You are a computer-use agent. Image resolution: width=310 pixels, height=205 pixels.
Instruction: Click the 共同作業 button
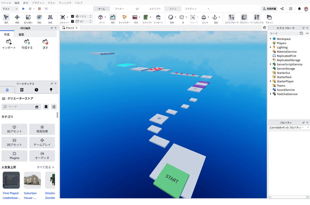coord(269,9)
